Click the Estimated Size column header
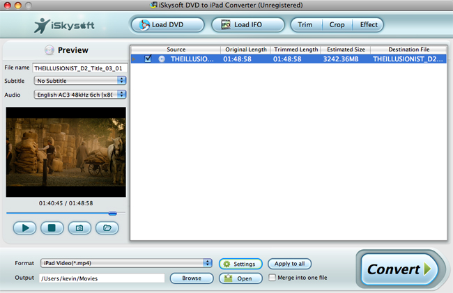Screen dimensions: 453x293 tap(346, 49)
